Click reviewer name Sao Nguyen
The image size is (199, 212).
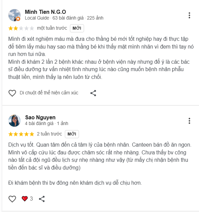coord(40,117)
